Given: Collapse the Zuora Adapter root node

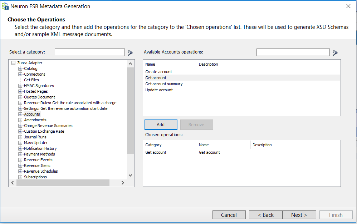Looking at the screenshot, I should click(14, 63).
